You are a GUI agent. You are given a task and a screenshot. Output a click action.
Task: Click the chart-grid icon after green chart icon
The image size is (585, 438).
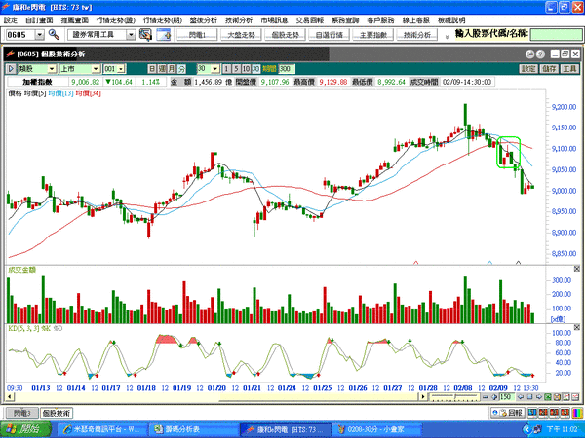[x=557, y=397]
